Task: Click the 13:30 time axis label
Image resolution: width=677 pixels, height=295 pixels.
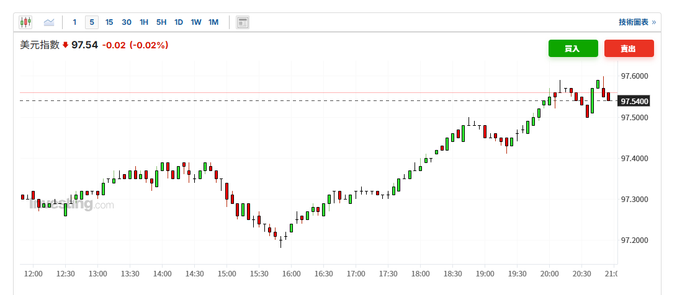Action: click(x=130, y=274)
